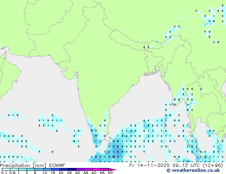Click the '35' legend scale label
This screenshot has height=174, width=226.
pyautogui.click(x=86, y=173)
